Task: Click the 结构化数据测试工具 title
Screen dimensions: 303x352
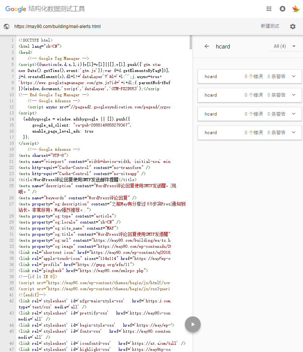Action: 57,9
